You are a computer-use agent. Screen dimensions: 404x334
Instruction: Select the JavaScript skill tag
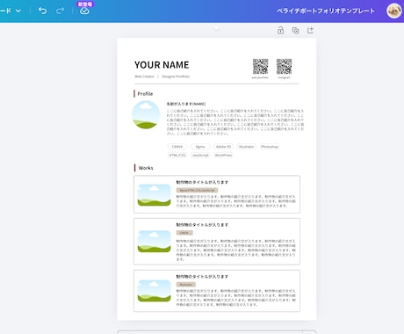tap(200, 155)
